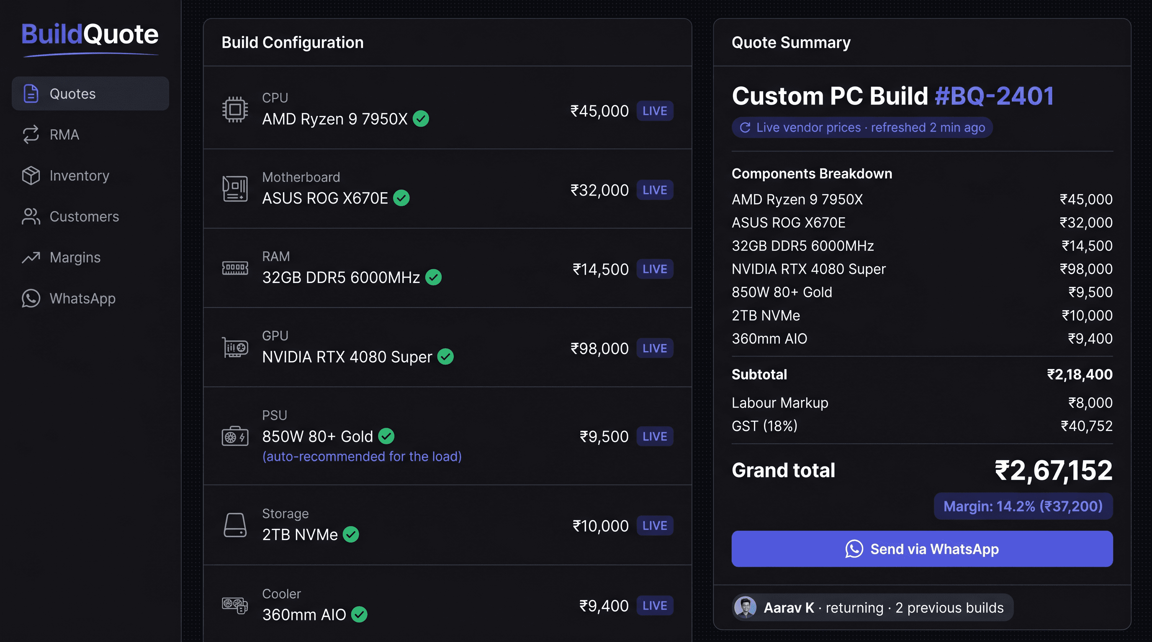This screenshot has height=642, width=1152.
Task: Open the WhatsApp section in sidebar
Action: [x=90, y=298]
